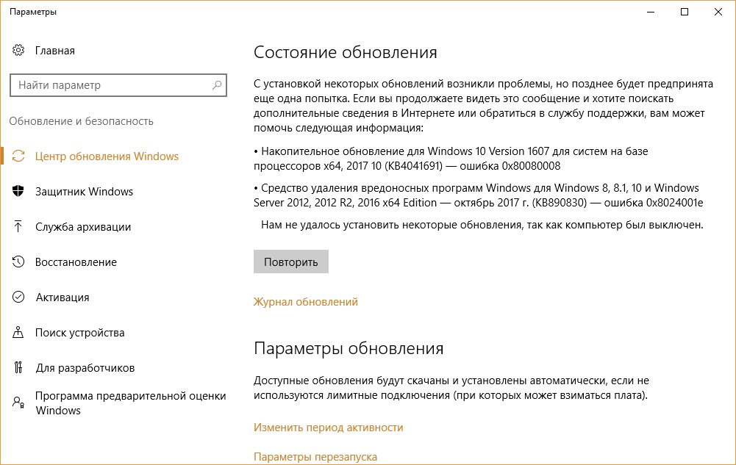
Task: Open Центр обновления Windows section
Action: [107, 156]
